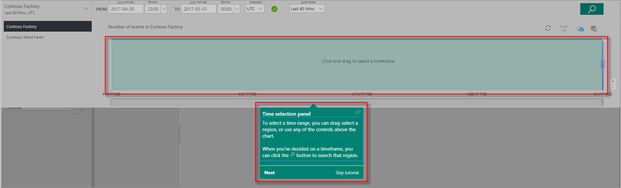Click Next in the tutorial popup
The image size is (621, 188).
click(x=269, y=172)
